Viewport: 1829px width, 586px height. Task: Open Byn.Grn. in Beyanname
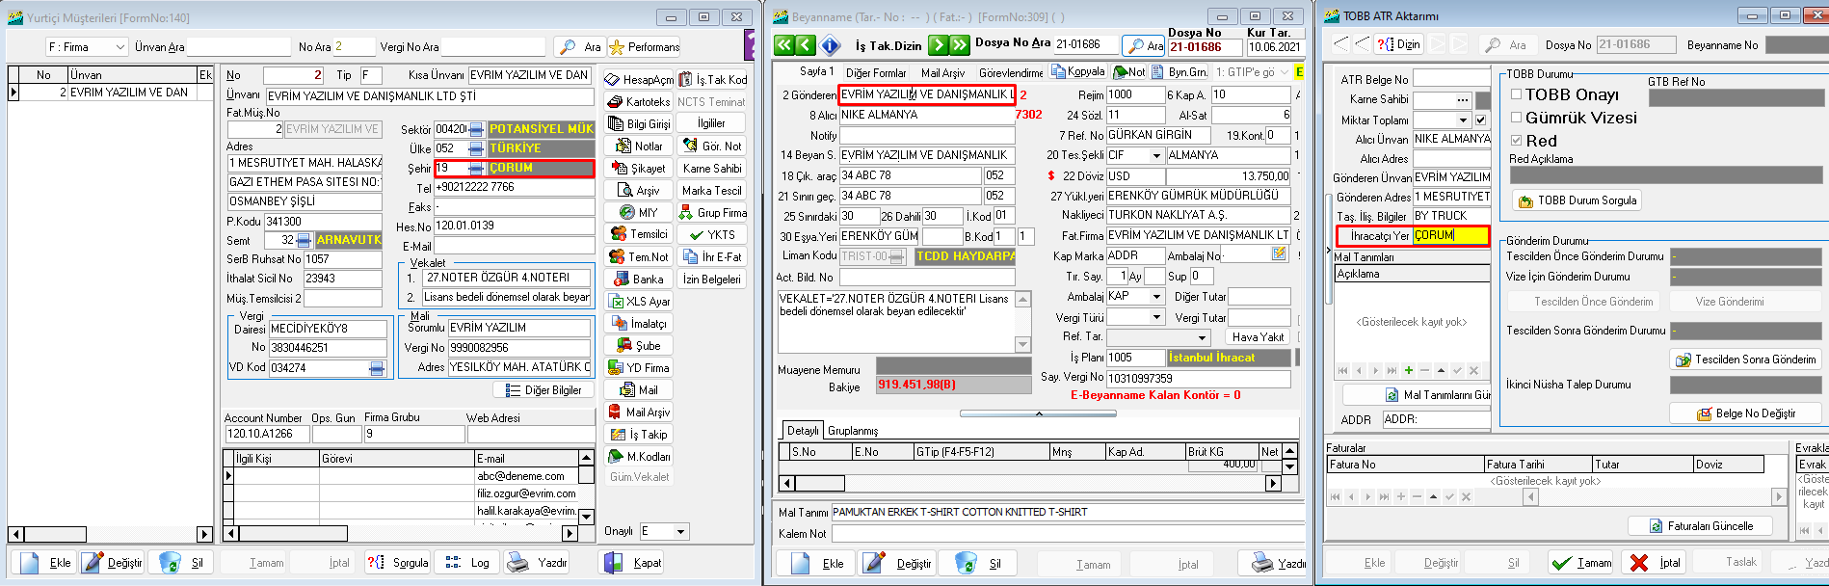click(1180, 71)
